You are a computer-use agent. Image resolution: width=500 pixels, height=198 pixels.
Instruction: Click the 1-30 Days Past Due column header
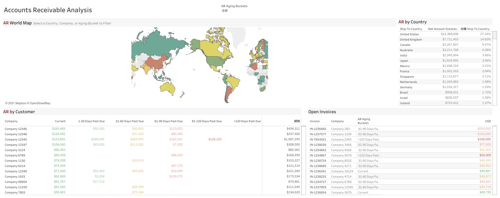pyautogui.click(x=91, y=121)
